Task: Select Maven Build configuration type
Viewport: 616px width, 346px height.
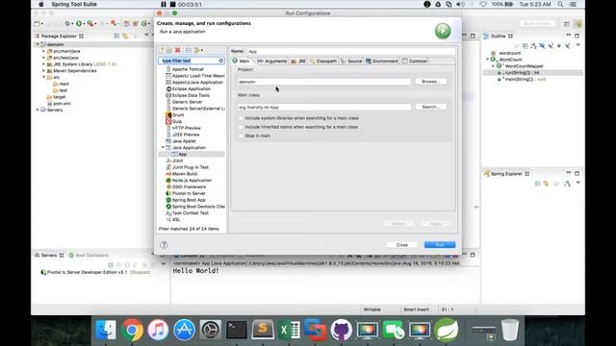Action: click(184, 174)
